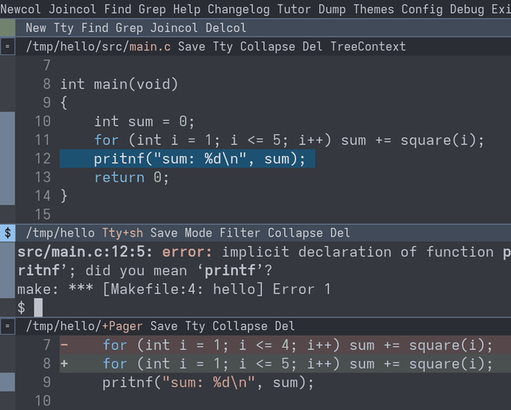Click the src/main.c:12:5 error location
Image resolution: width=511 pixels, height=410 pixels.
tap(85, 252)
